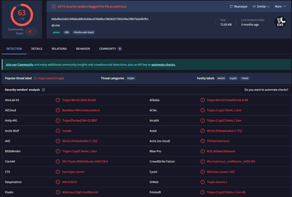Click the alert icon in the malicious banner
292x197 pixels.
(x=54, y=6)
